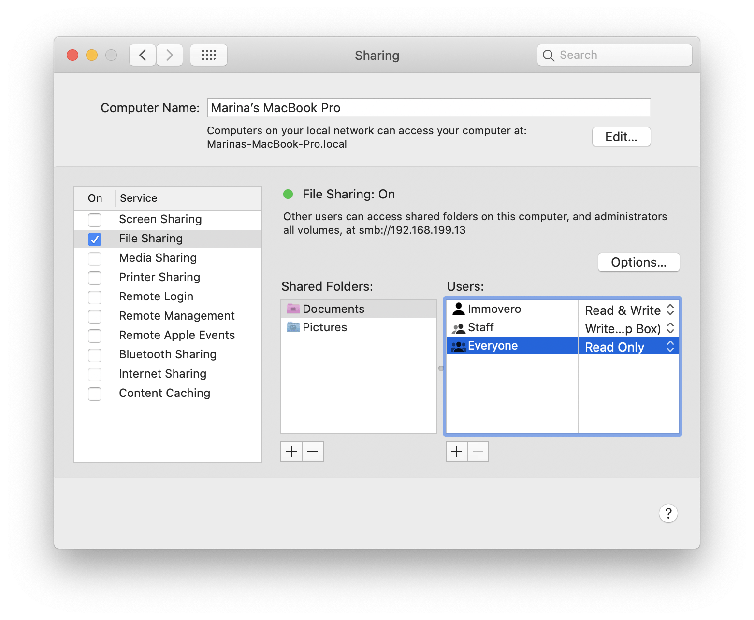Screen dimensions: 754x620
Task: Open Sharing help via question mark icon
Action: pos(668,513)
